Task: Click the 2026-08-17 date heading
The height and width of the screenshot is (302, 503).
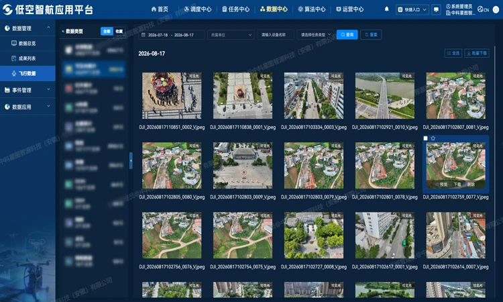Action: [152, 54]
